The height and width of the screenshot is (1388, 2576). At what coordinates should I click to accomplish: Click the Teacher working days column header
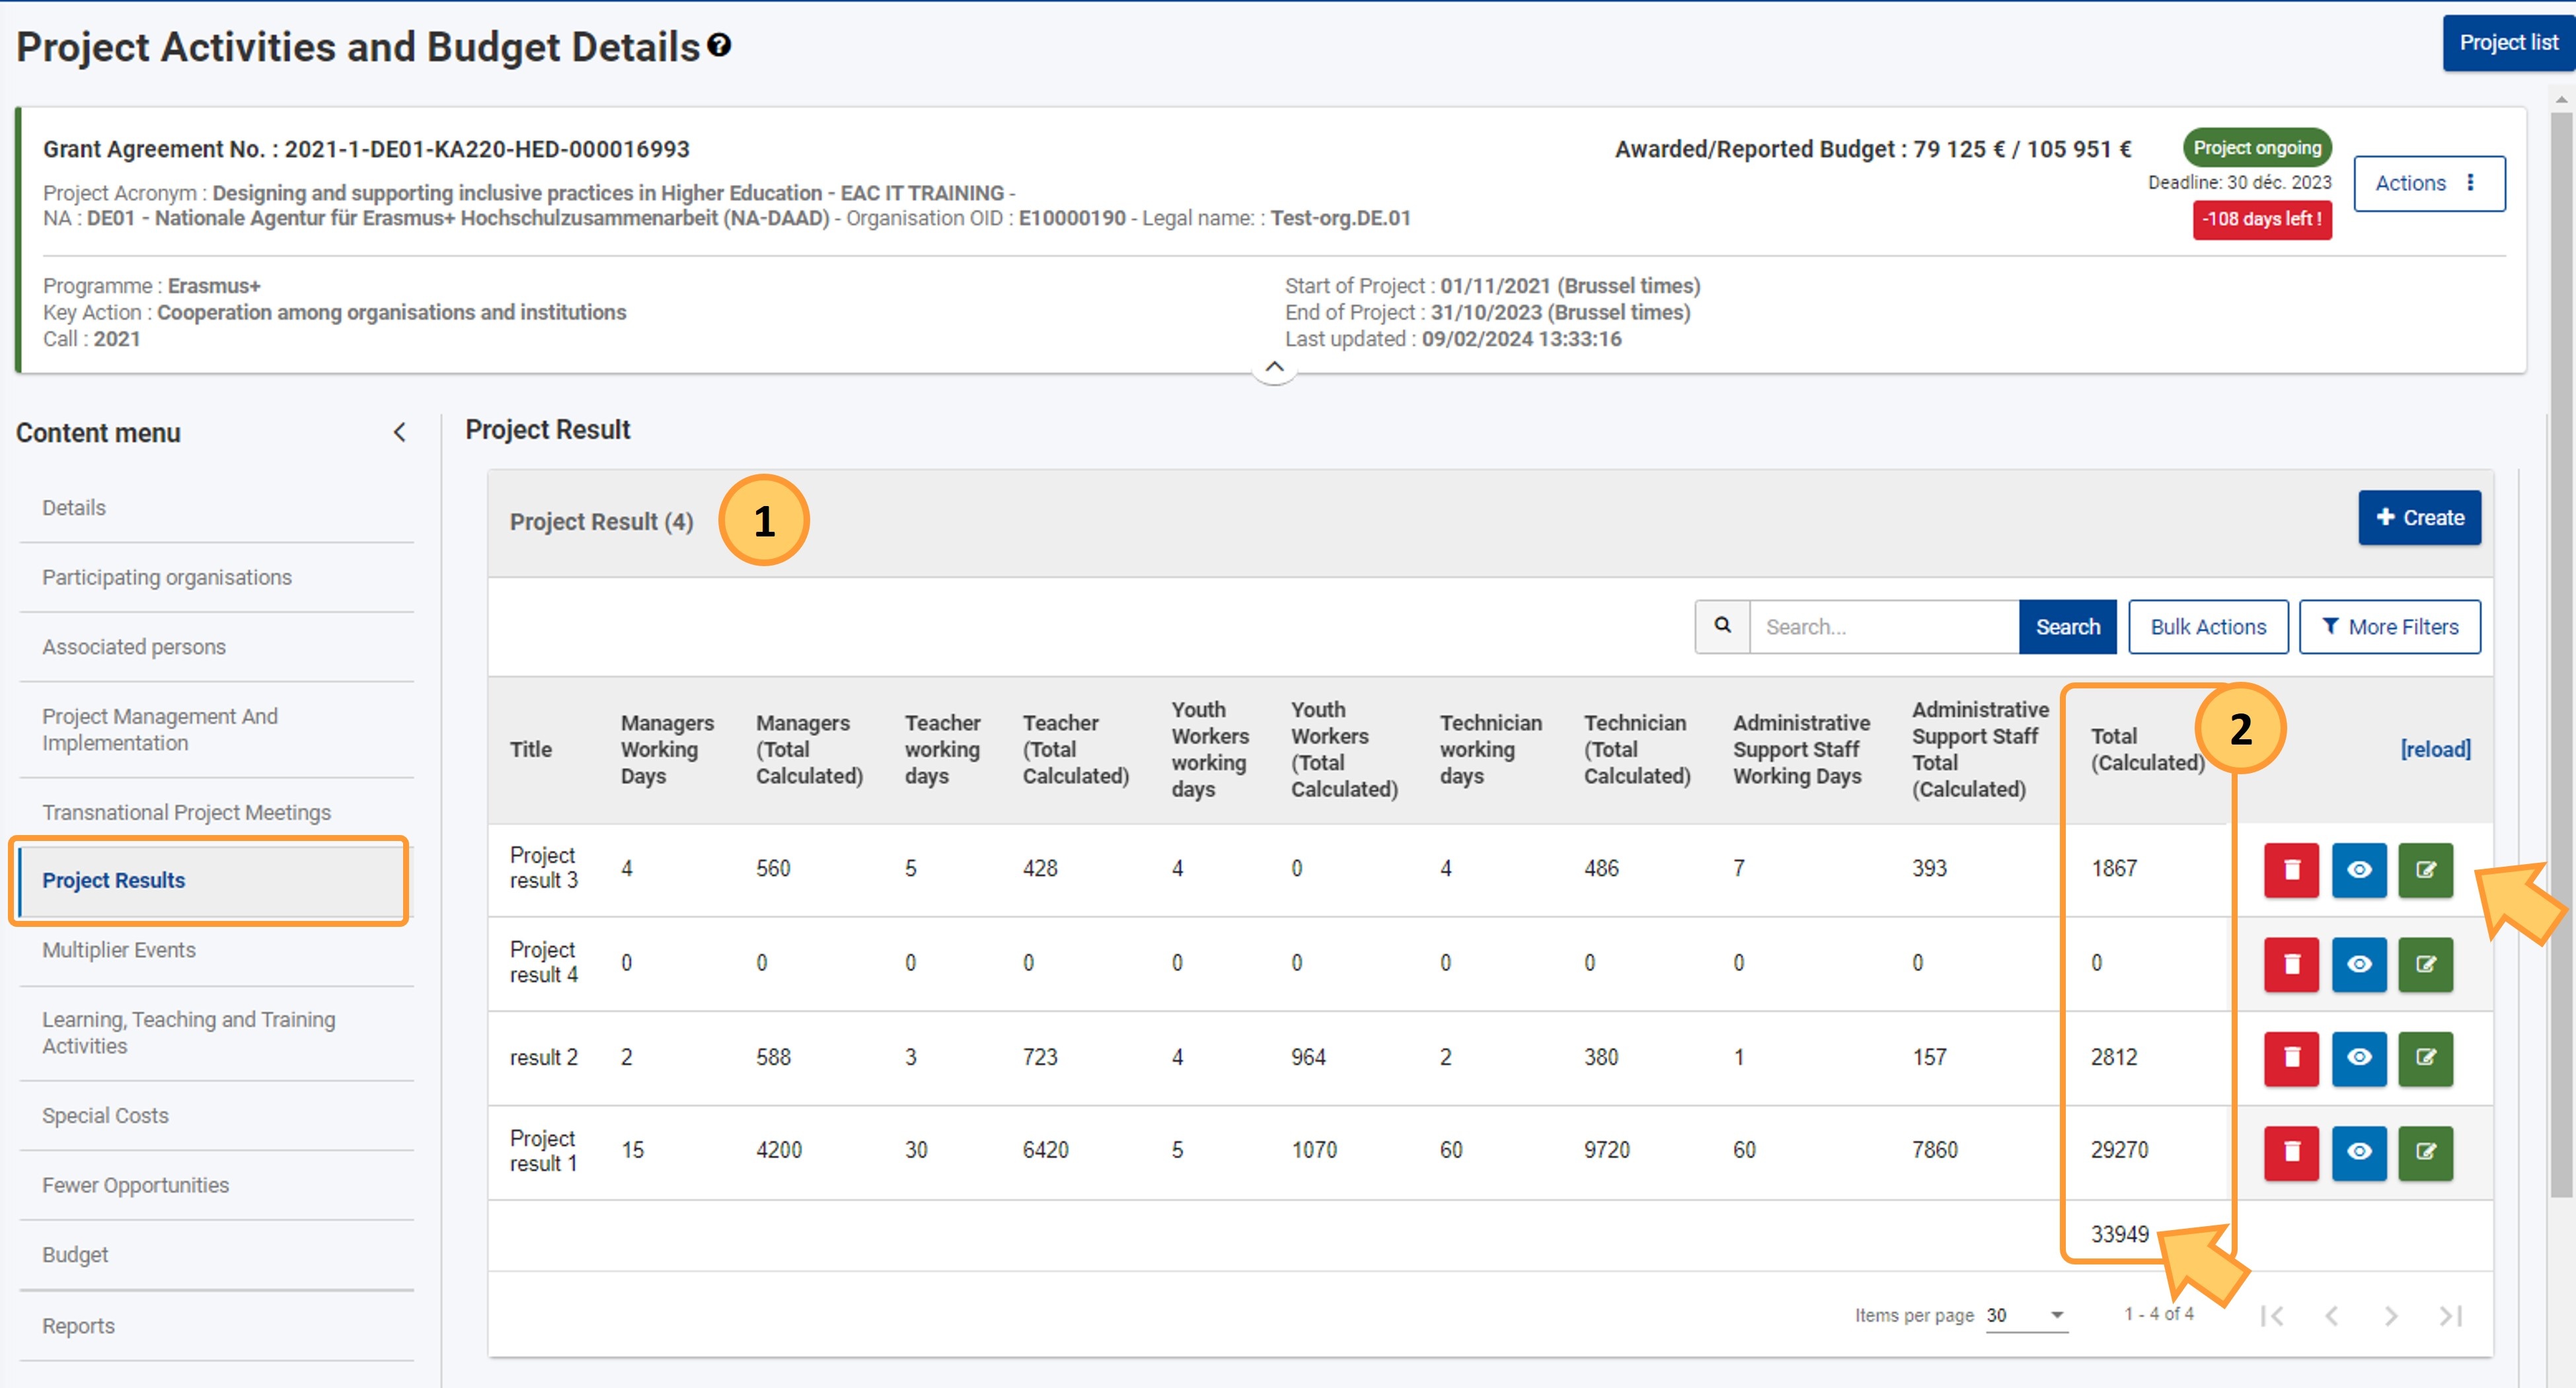(x=942, y=749)
